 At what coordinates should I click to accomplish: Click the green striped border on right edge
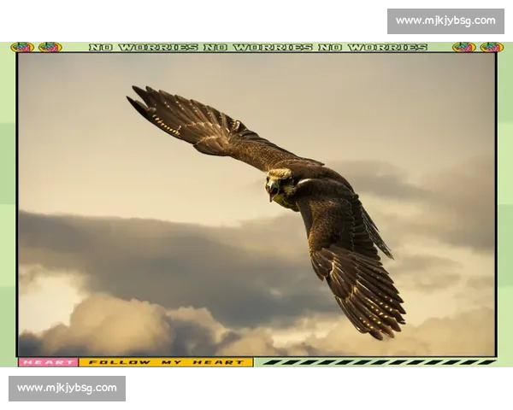click(x=505, y=205)
